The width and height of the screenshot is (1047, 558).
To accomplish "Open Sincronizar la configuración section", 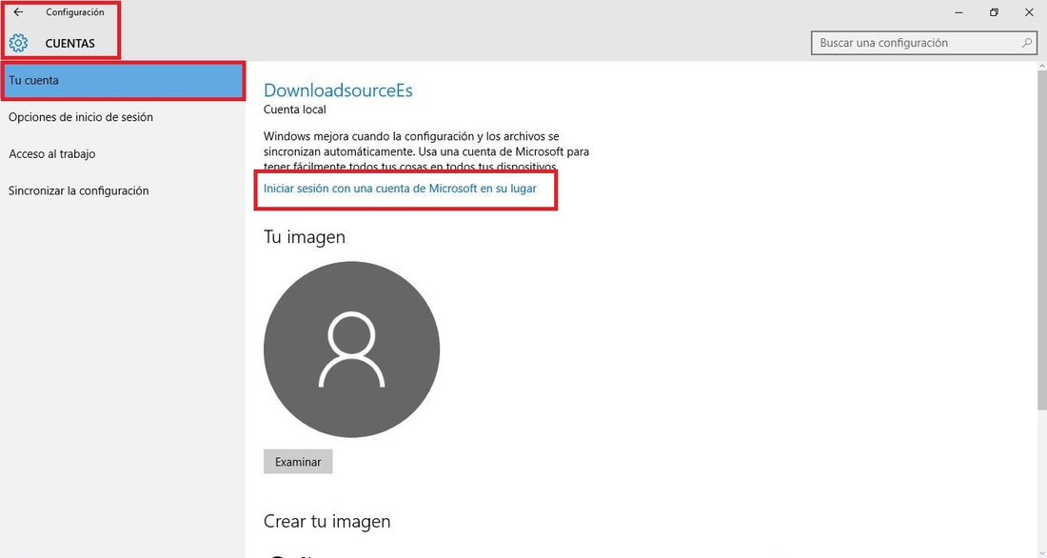I will [79, 190].
